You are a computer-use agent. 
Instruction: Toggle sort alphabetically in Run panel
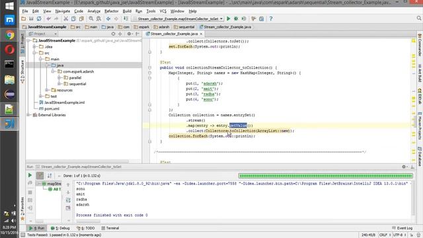(50, 175)
